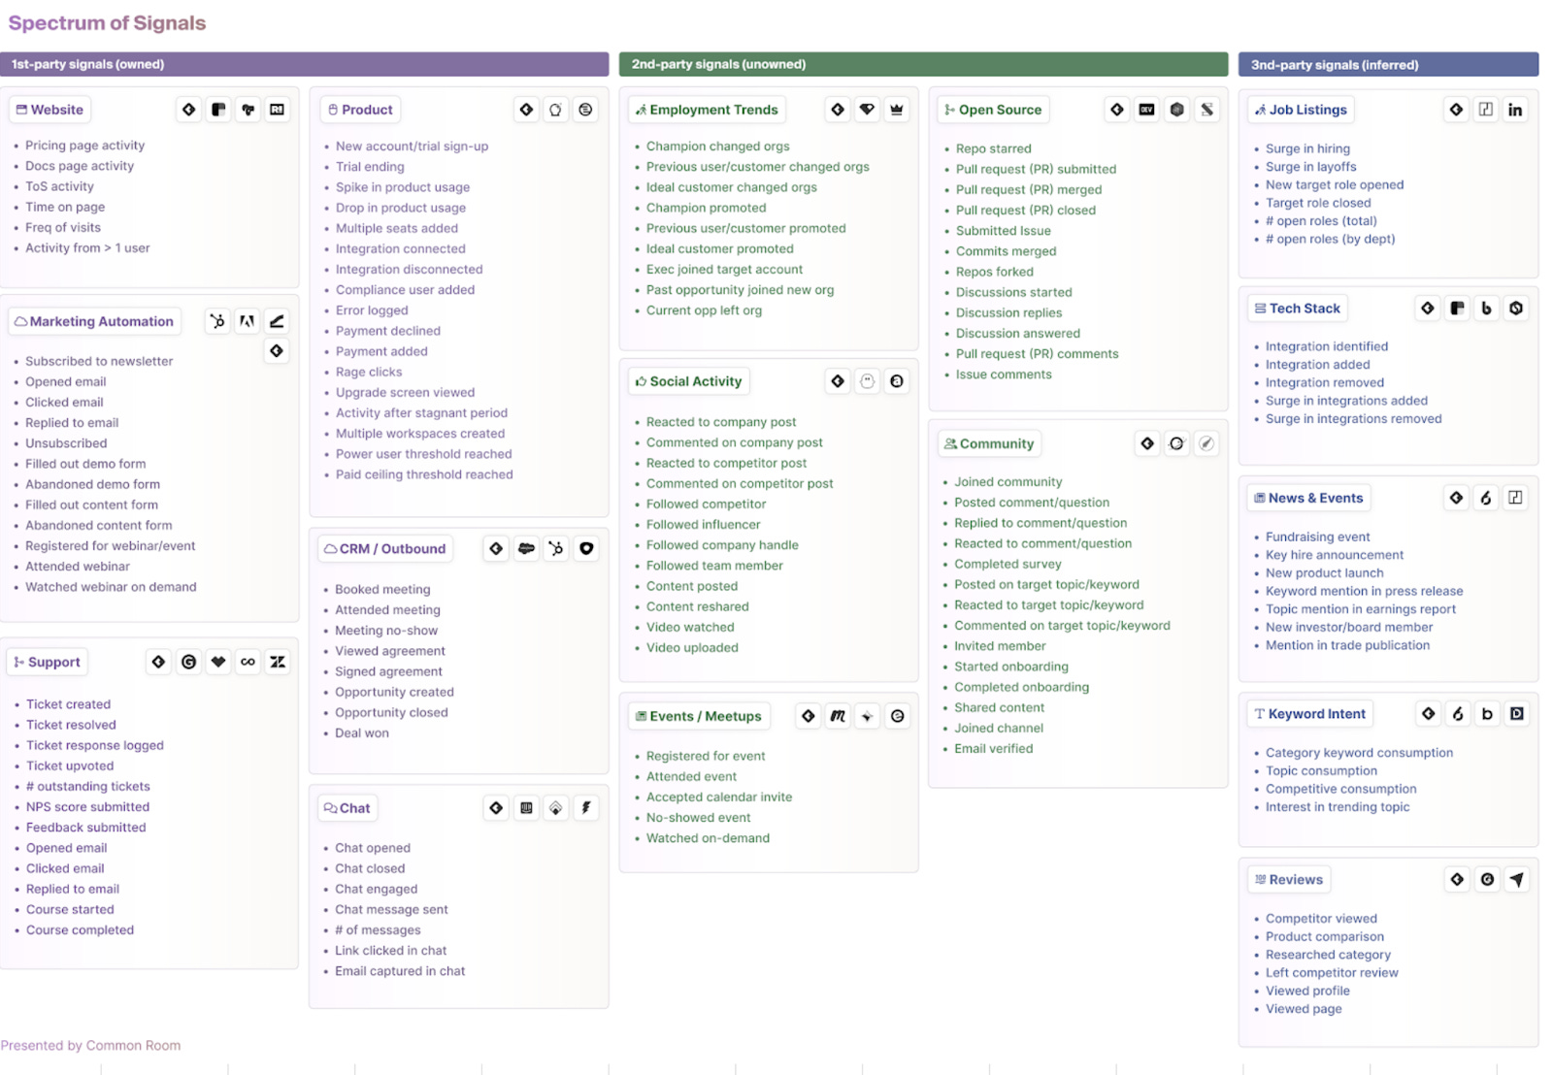1553x1075 pixels.
Task: Click the 'Completed survey' item
Action: click(x=1008, y=564)
